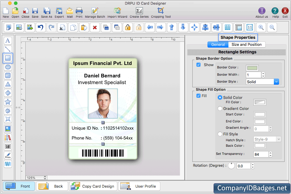Select the Gradient Color radio button
This screenshot has height=194, width=291.
(220, 108)
